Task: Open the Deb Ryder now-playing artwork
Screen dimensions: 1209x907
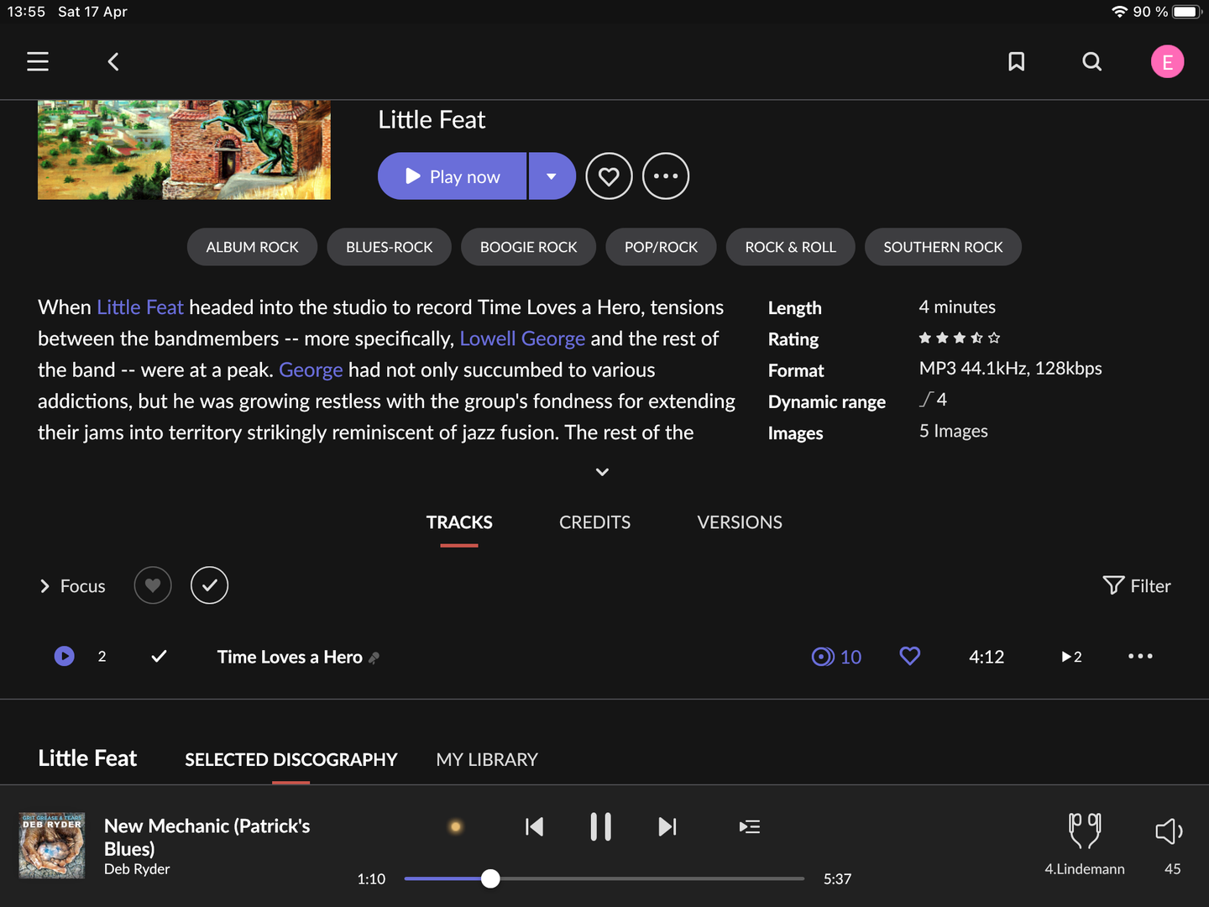Action: click(x=52, y=846)
